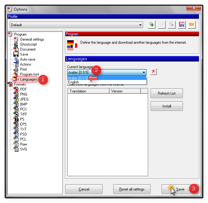Click the Cancel button

[x=84, y=189]
